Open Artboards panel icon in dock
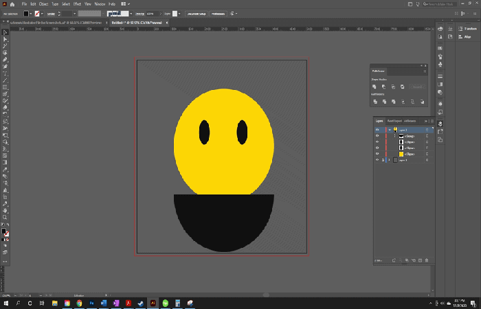 (440, 139)
